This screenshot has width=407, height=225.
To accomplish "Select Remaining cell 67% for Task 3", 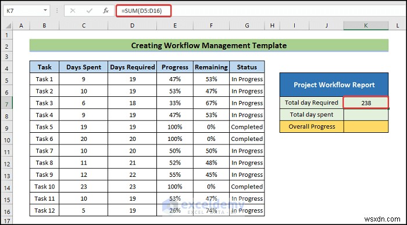I will click(x=211, y=103).
